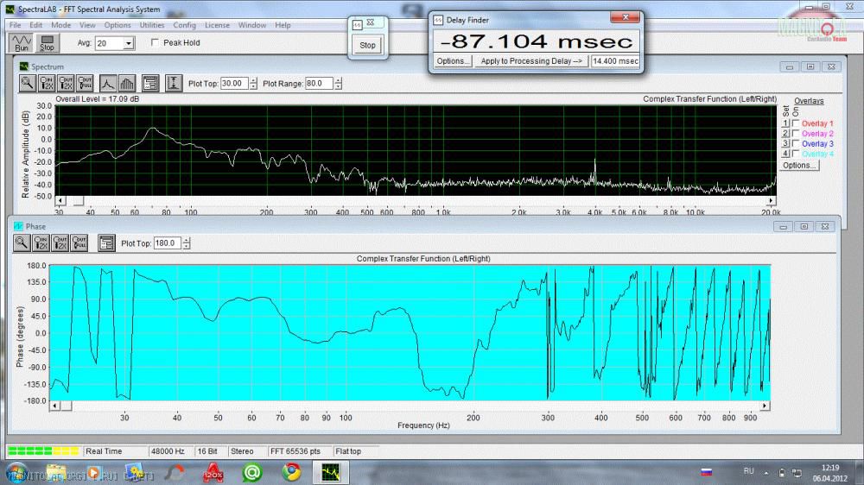
Task: Increase Spectrum Plot Top with the up arrow
Action: [252, 80]
